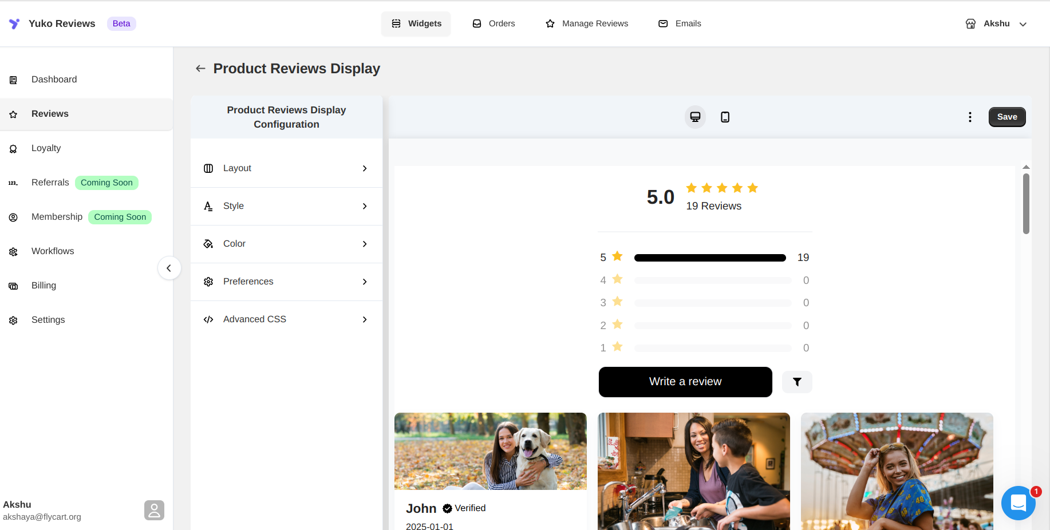Click the store icon beside Akshu
Screen dimensions: 1050x530
(x=970, y=23)
